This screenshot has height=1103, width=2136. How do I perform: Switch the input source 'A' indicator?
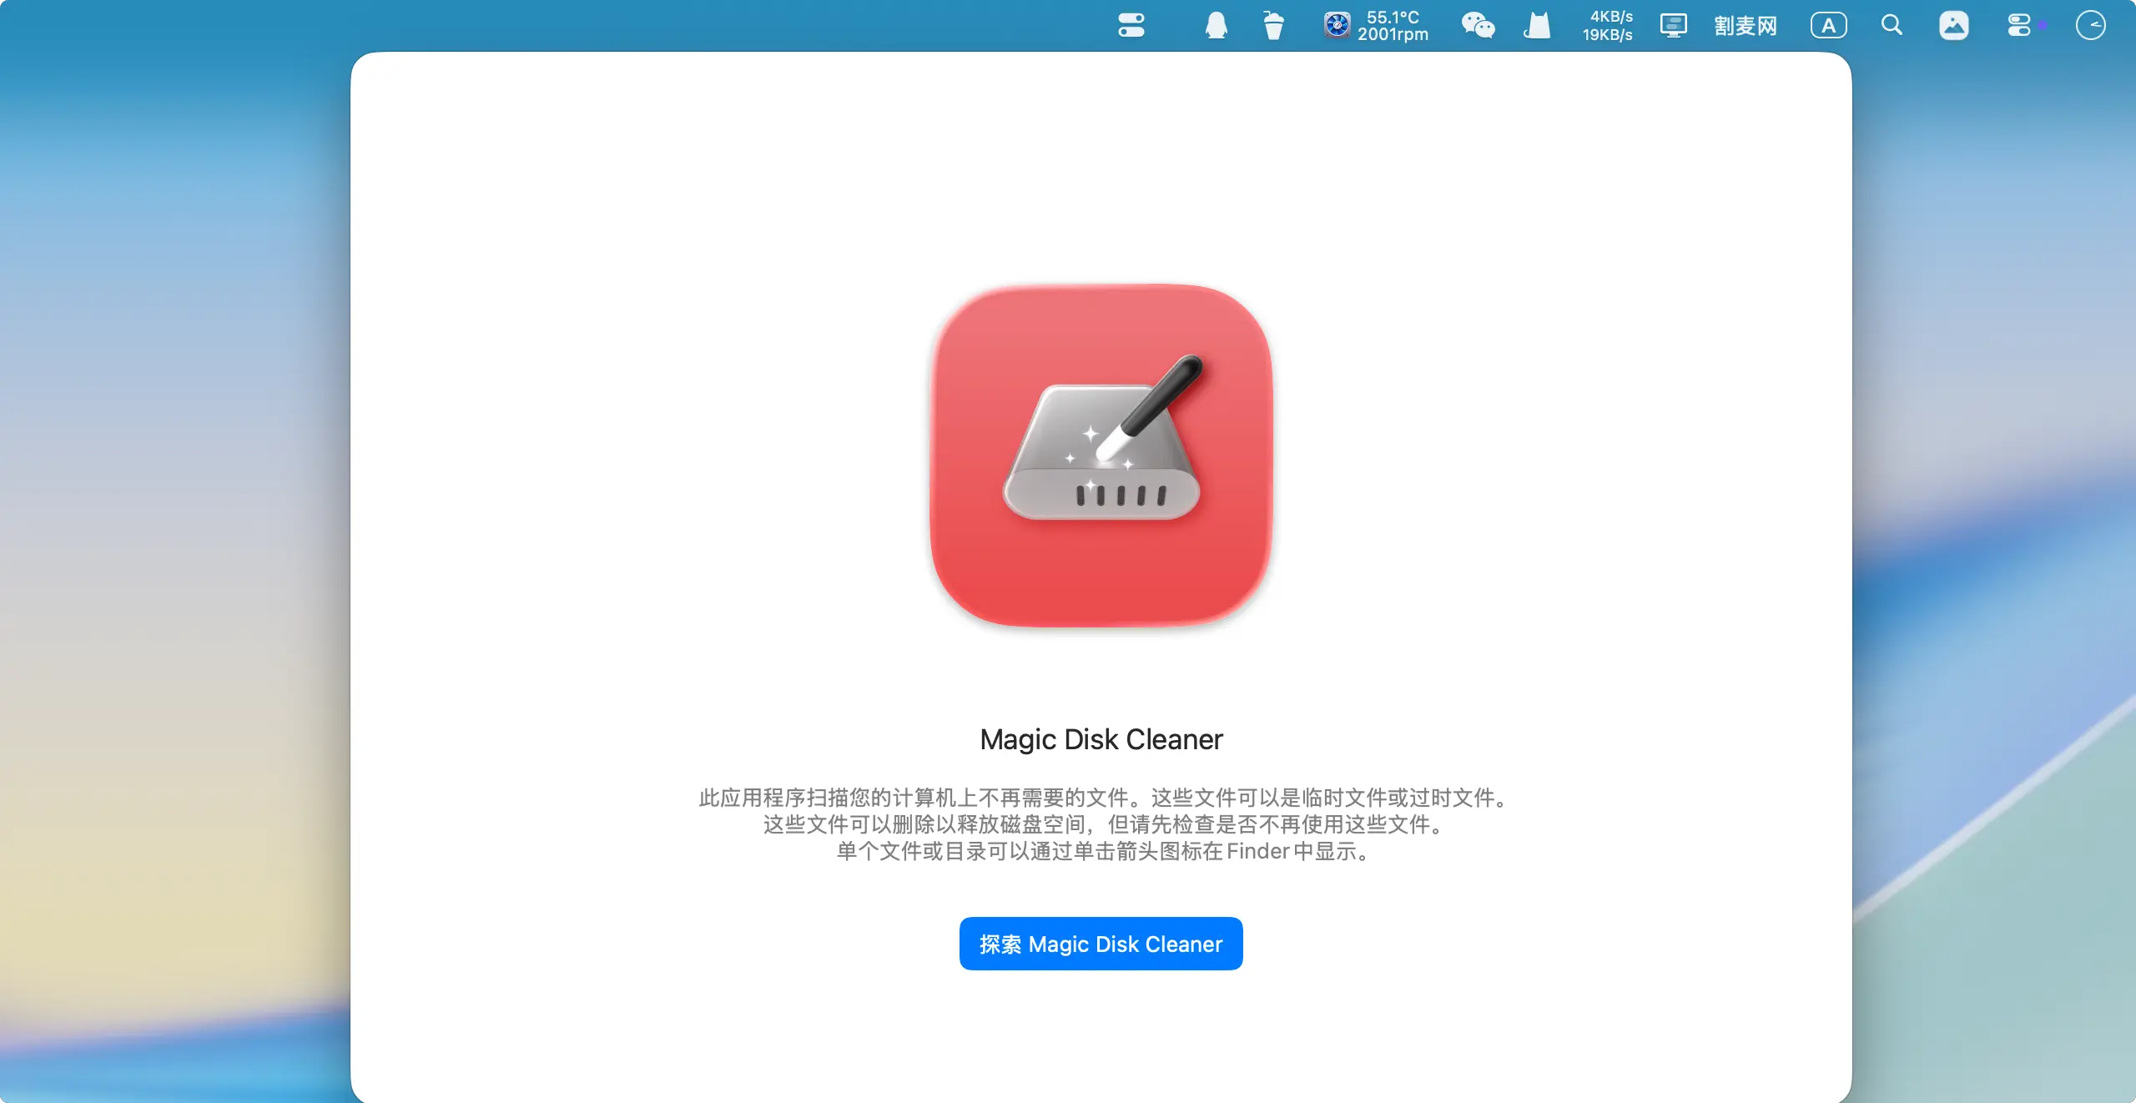1828,26
